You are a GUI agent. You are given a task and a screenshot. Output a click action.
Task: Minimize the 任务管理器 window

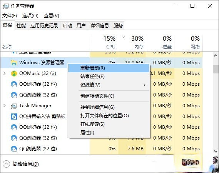tap(175, 6)
